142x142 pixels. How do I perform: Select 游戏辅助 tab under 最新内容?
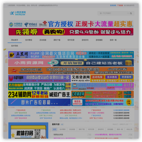tap(110, 129)
